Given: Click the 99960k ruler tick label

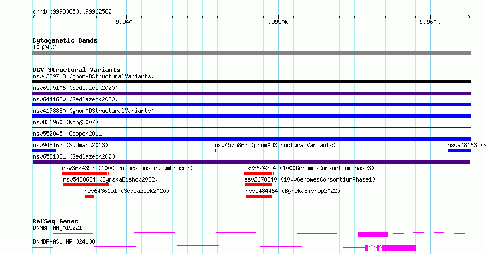Looking at the screenshot, I should coord(430,22).
